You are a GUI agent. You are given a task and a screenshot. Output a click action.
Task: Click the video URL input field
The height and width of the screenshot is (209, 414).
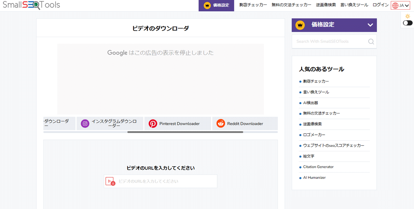point(166,181)
